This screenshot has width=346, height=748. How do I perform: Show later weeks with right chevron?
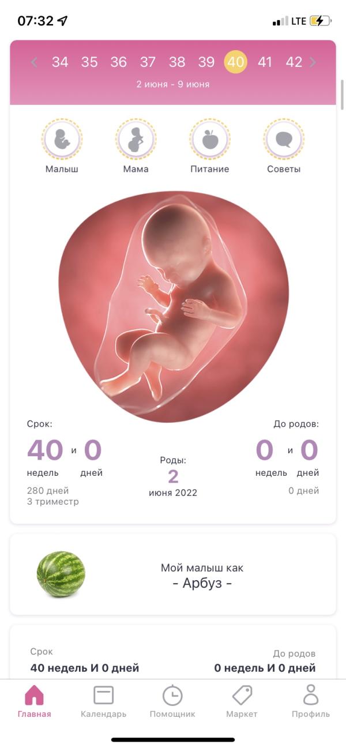(313, 62)
